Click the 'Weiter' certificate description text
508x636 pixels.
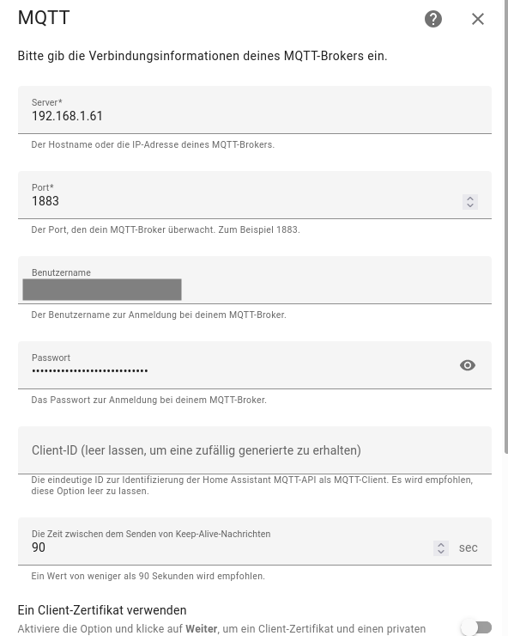[x=221, y=629]
